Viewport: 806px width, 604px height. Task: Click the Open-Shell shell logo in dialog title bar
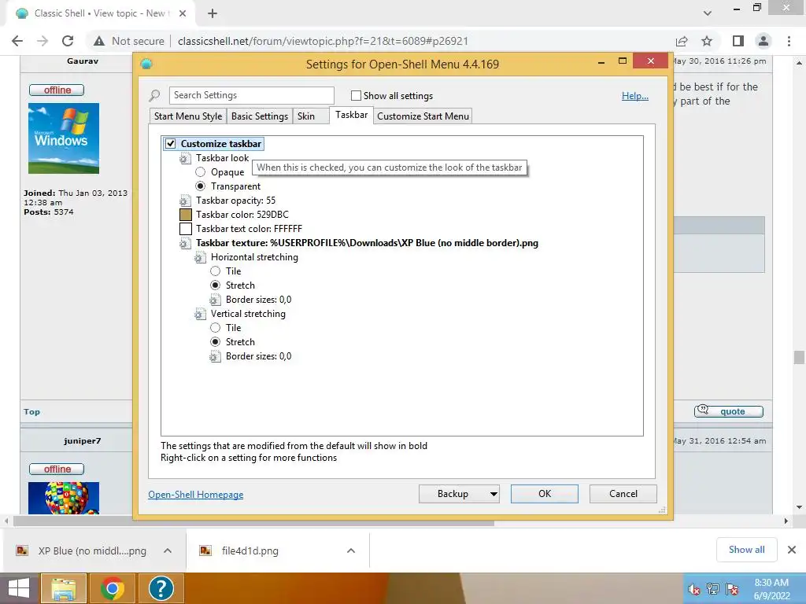146,64
